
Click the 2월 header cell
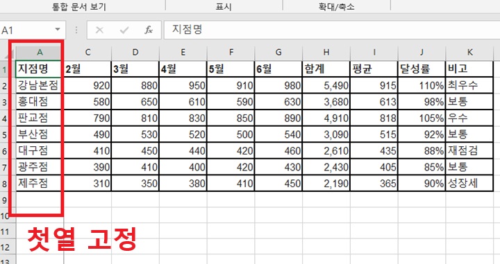pos(87,69)
